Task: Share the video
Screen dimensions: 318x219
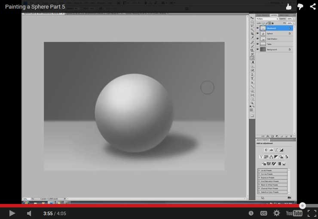Action: pyautogui.click(x=313, y=6)
